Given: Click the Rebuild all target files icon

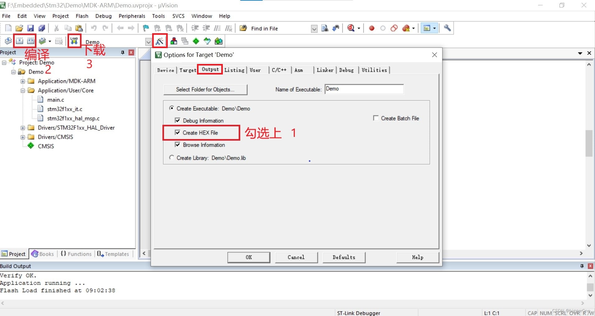Looking at the screenshot, I should [x=30, y=41].
